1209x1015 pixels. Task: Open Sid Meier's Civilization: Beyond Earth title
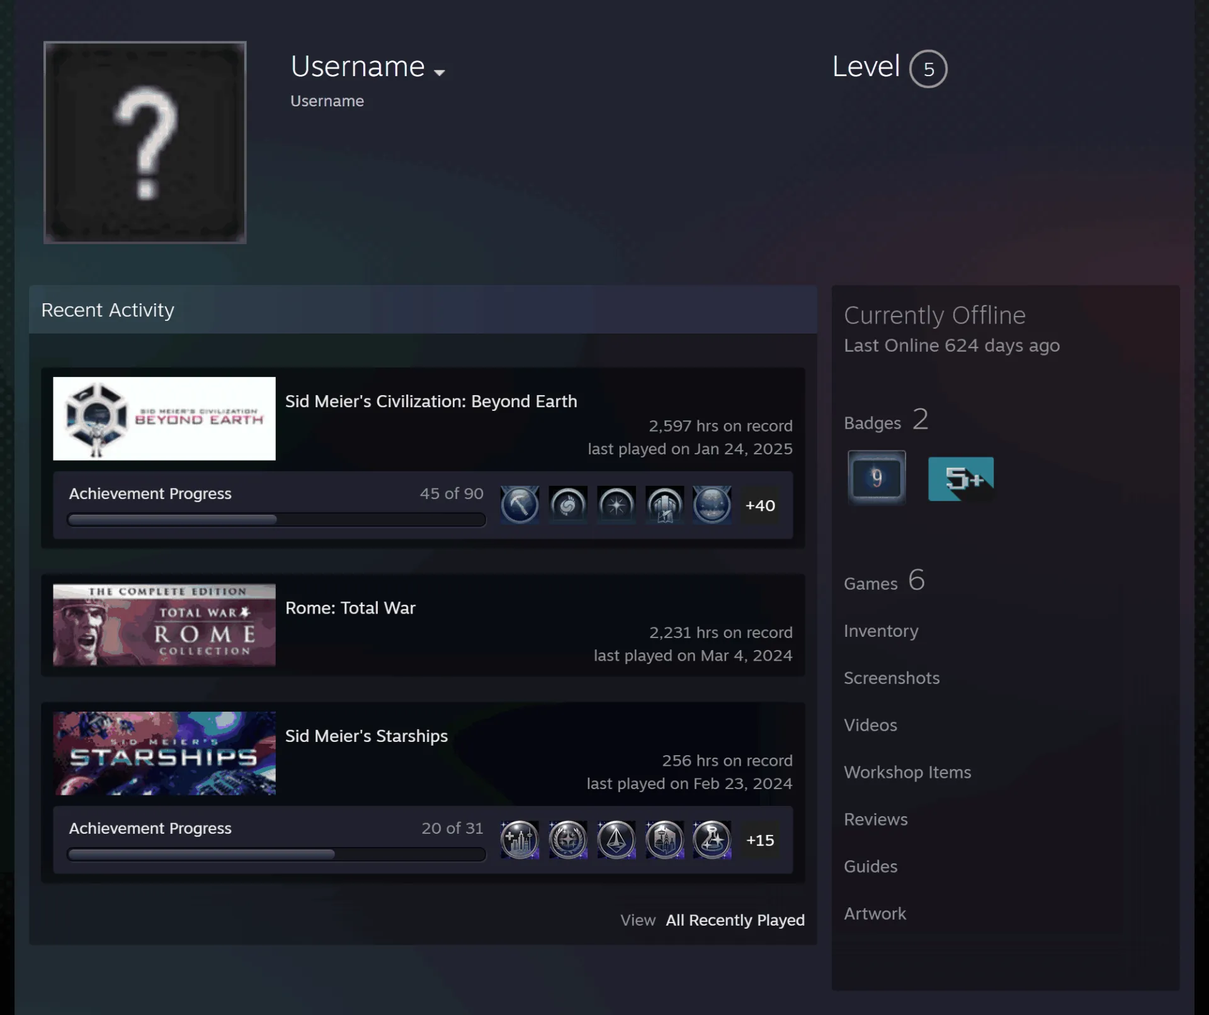431,401
